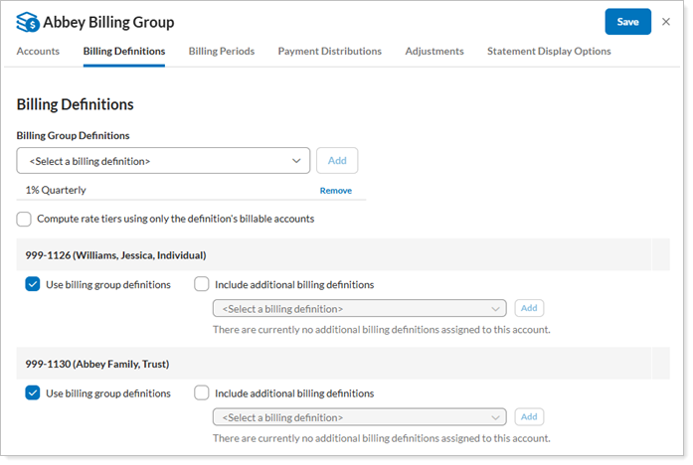
Task: Check Include additional billing definitions for 999-1130
Action: [202, 393]
